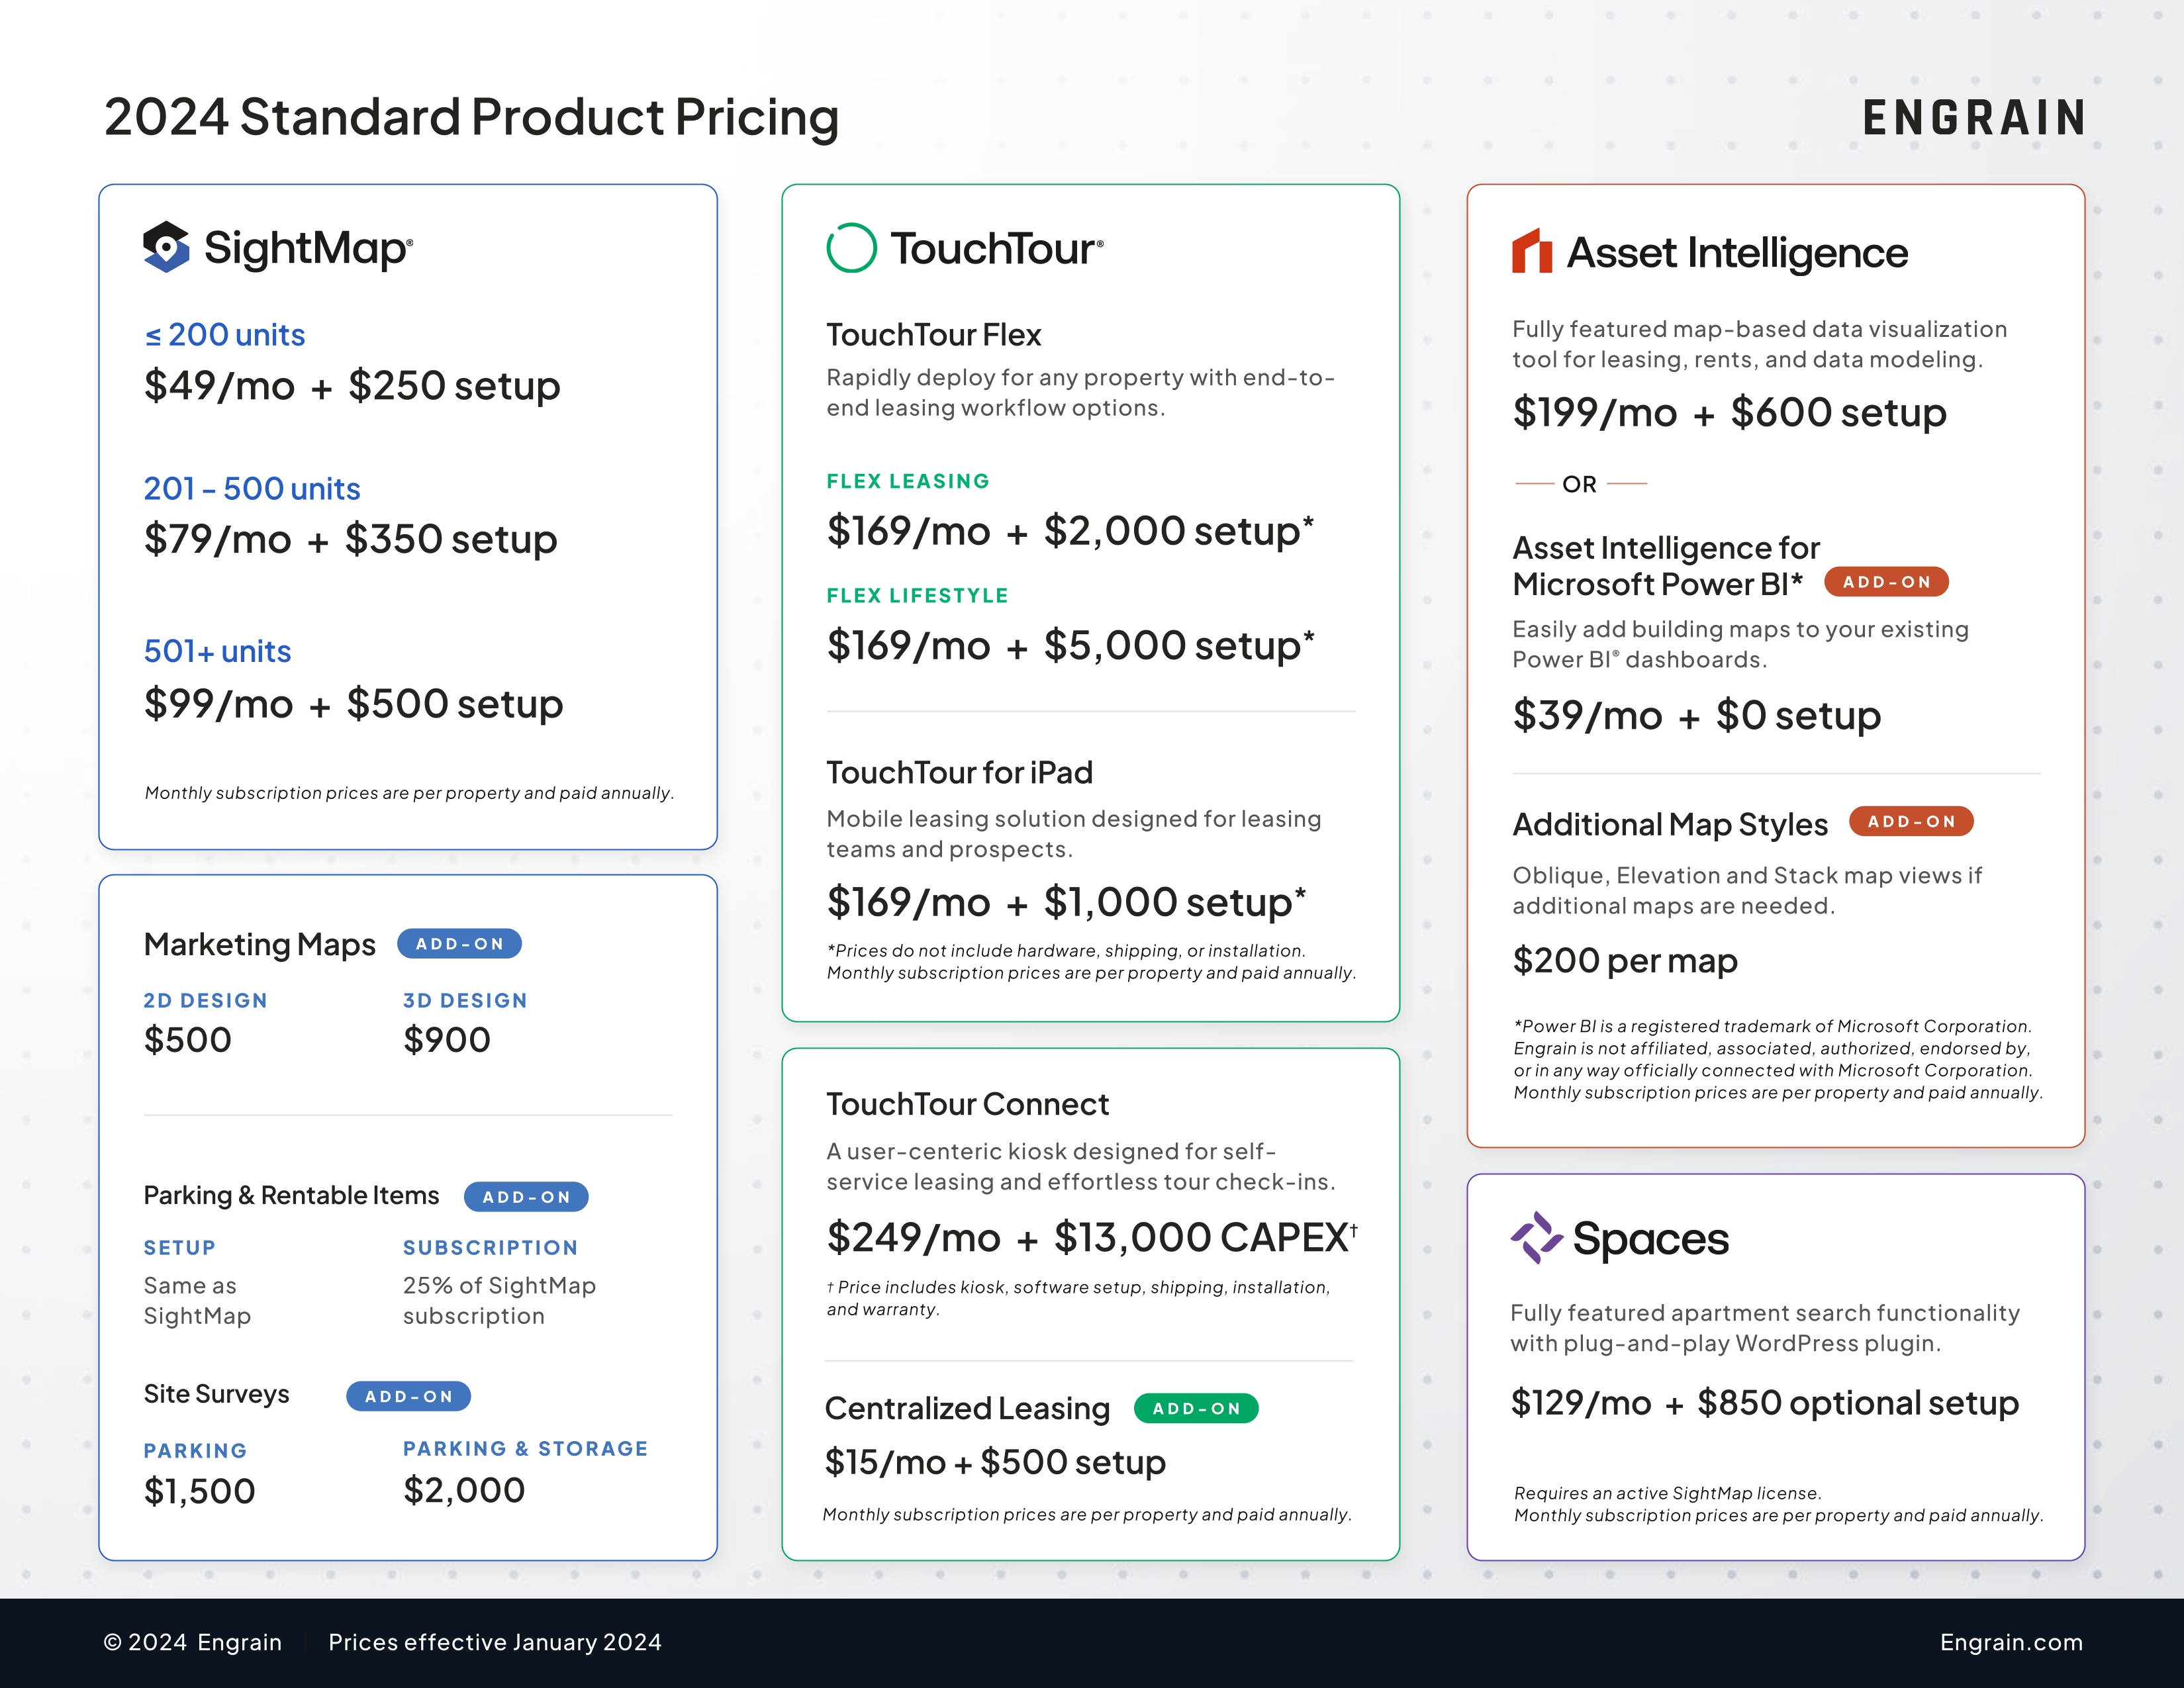Image resolution: width=2184 pixels, height=1688 pixels.
Task: Click the '$169/mo + $1,000 setup' price
Action: pyautogui.click(x=1066, y=902)
